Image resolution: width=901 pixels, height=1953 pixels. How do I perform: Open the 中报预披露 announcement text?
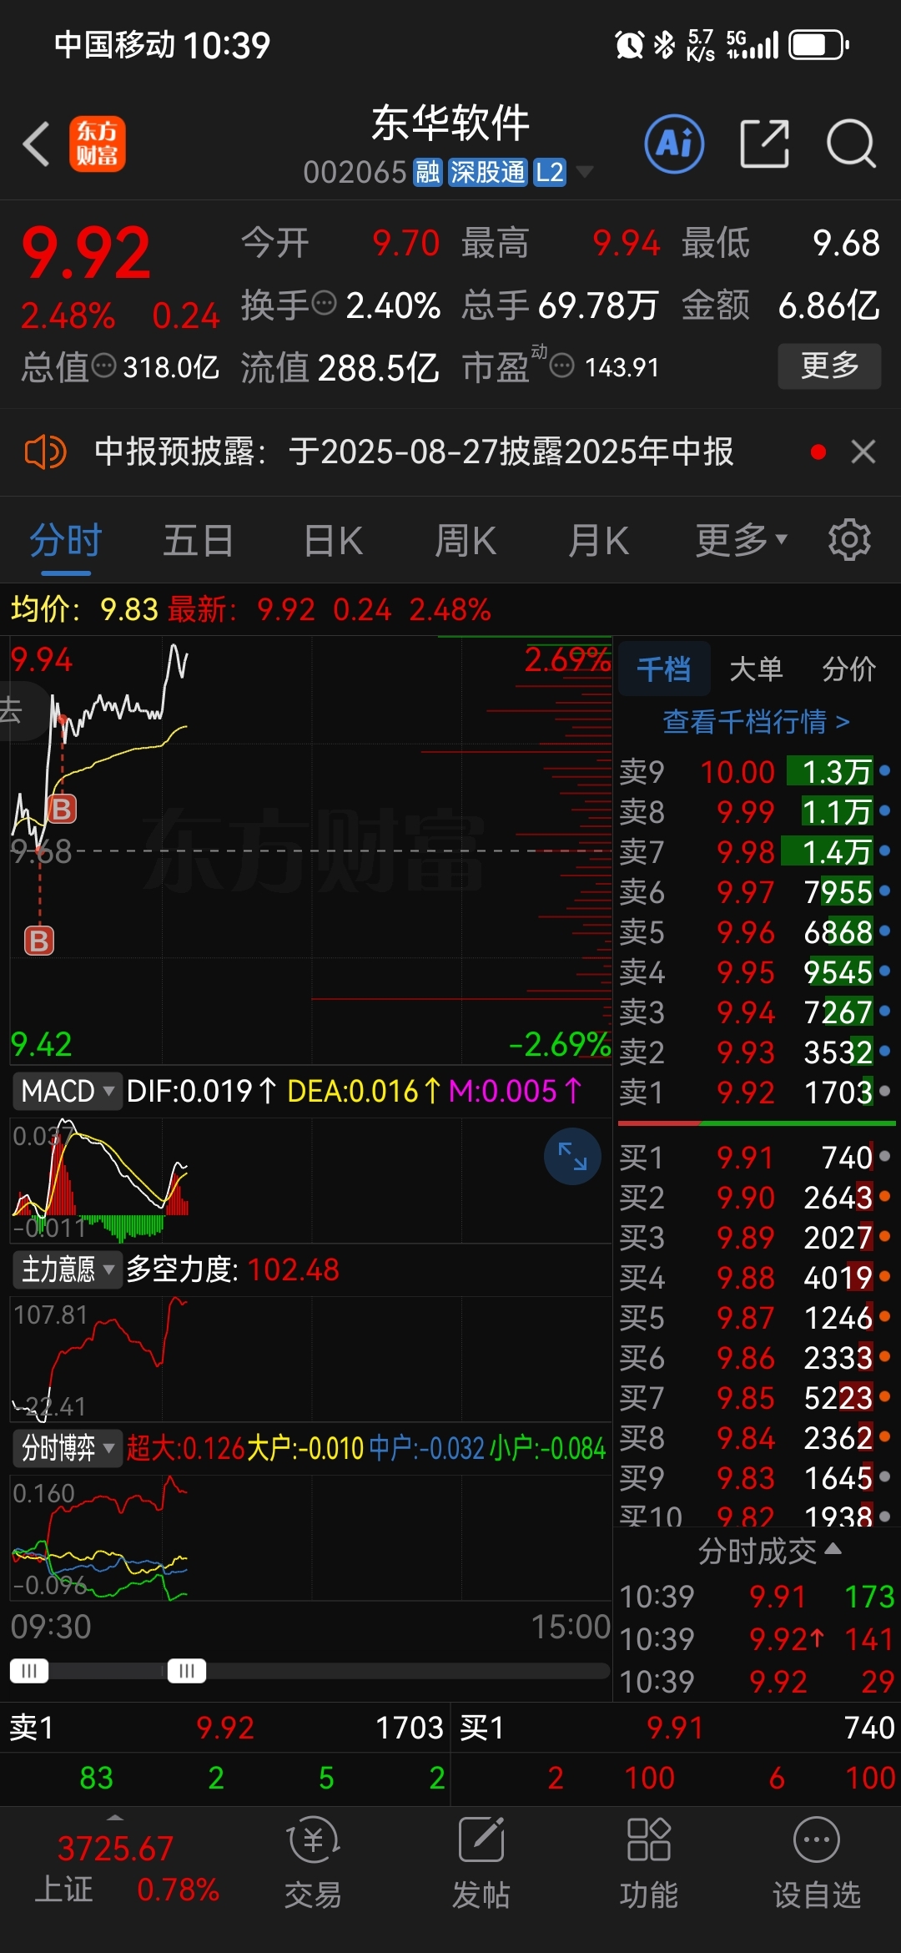point(414,452)
